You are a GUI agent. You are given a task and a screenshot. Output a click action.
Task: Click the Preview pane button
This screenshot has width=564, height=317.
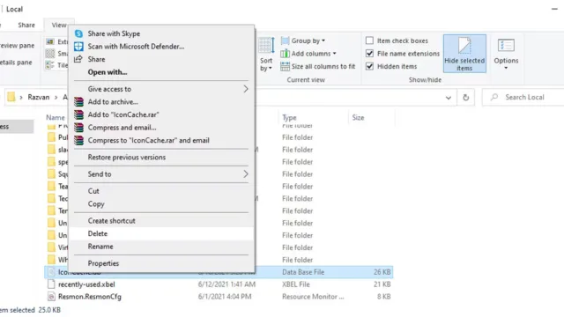tap(17, 46)
